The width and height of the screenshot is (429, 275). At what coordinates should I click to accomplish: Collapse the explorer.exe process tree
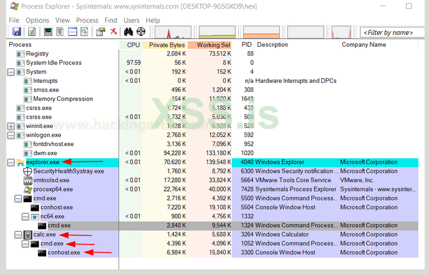pos(11,162)
